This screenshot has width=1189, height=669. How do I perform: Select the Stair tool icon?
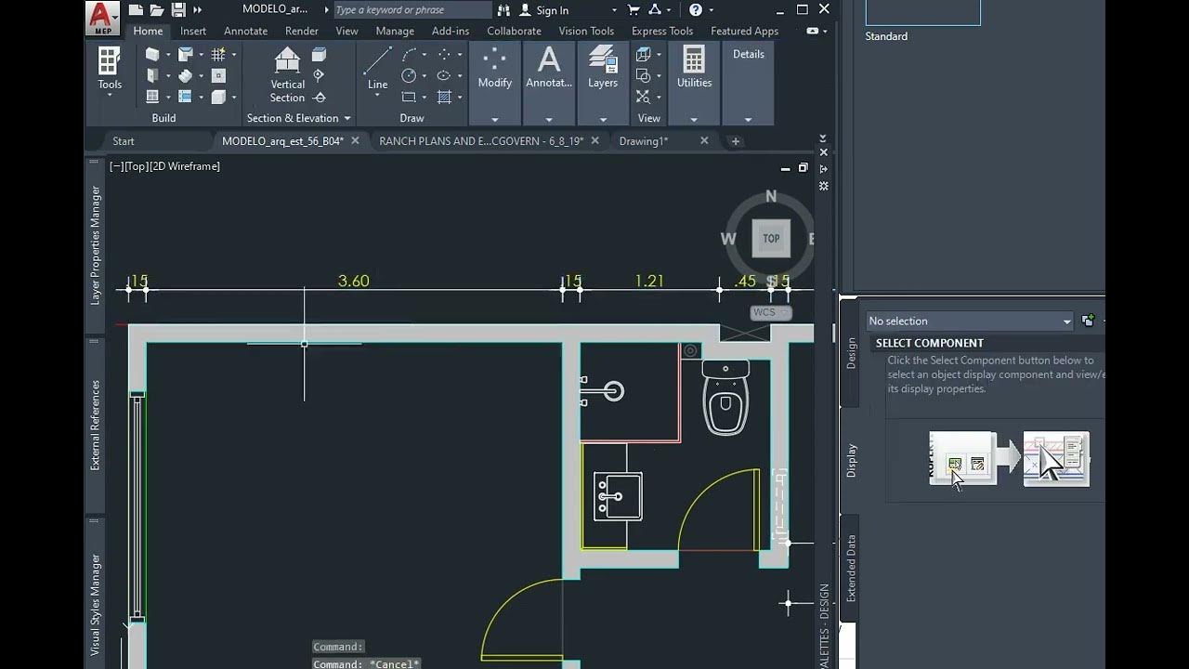click(185, 76)
